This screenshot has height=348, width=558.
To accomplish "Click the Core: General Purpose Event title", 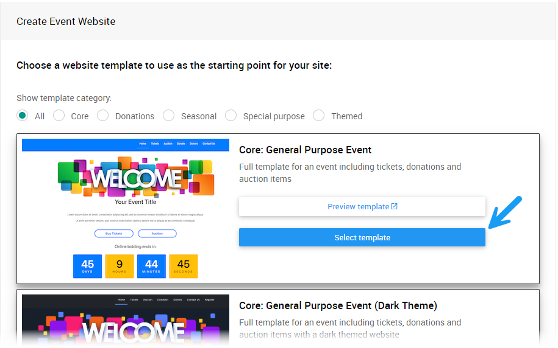I will [x=305, y=150].
